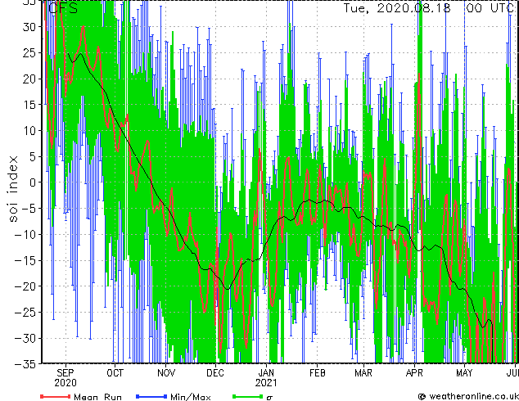Click the 'Mean Run' legend label

coord(97,397)
